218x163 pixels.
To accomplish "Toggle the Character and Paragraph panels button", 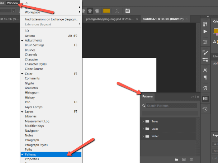I will [127, 11].
